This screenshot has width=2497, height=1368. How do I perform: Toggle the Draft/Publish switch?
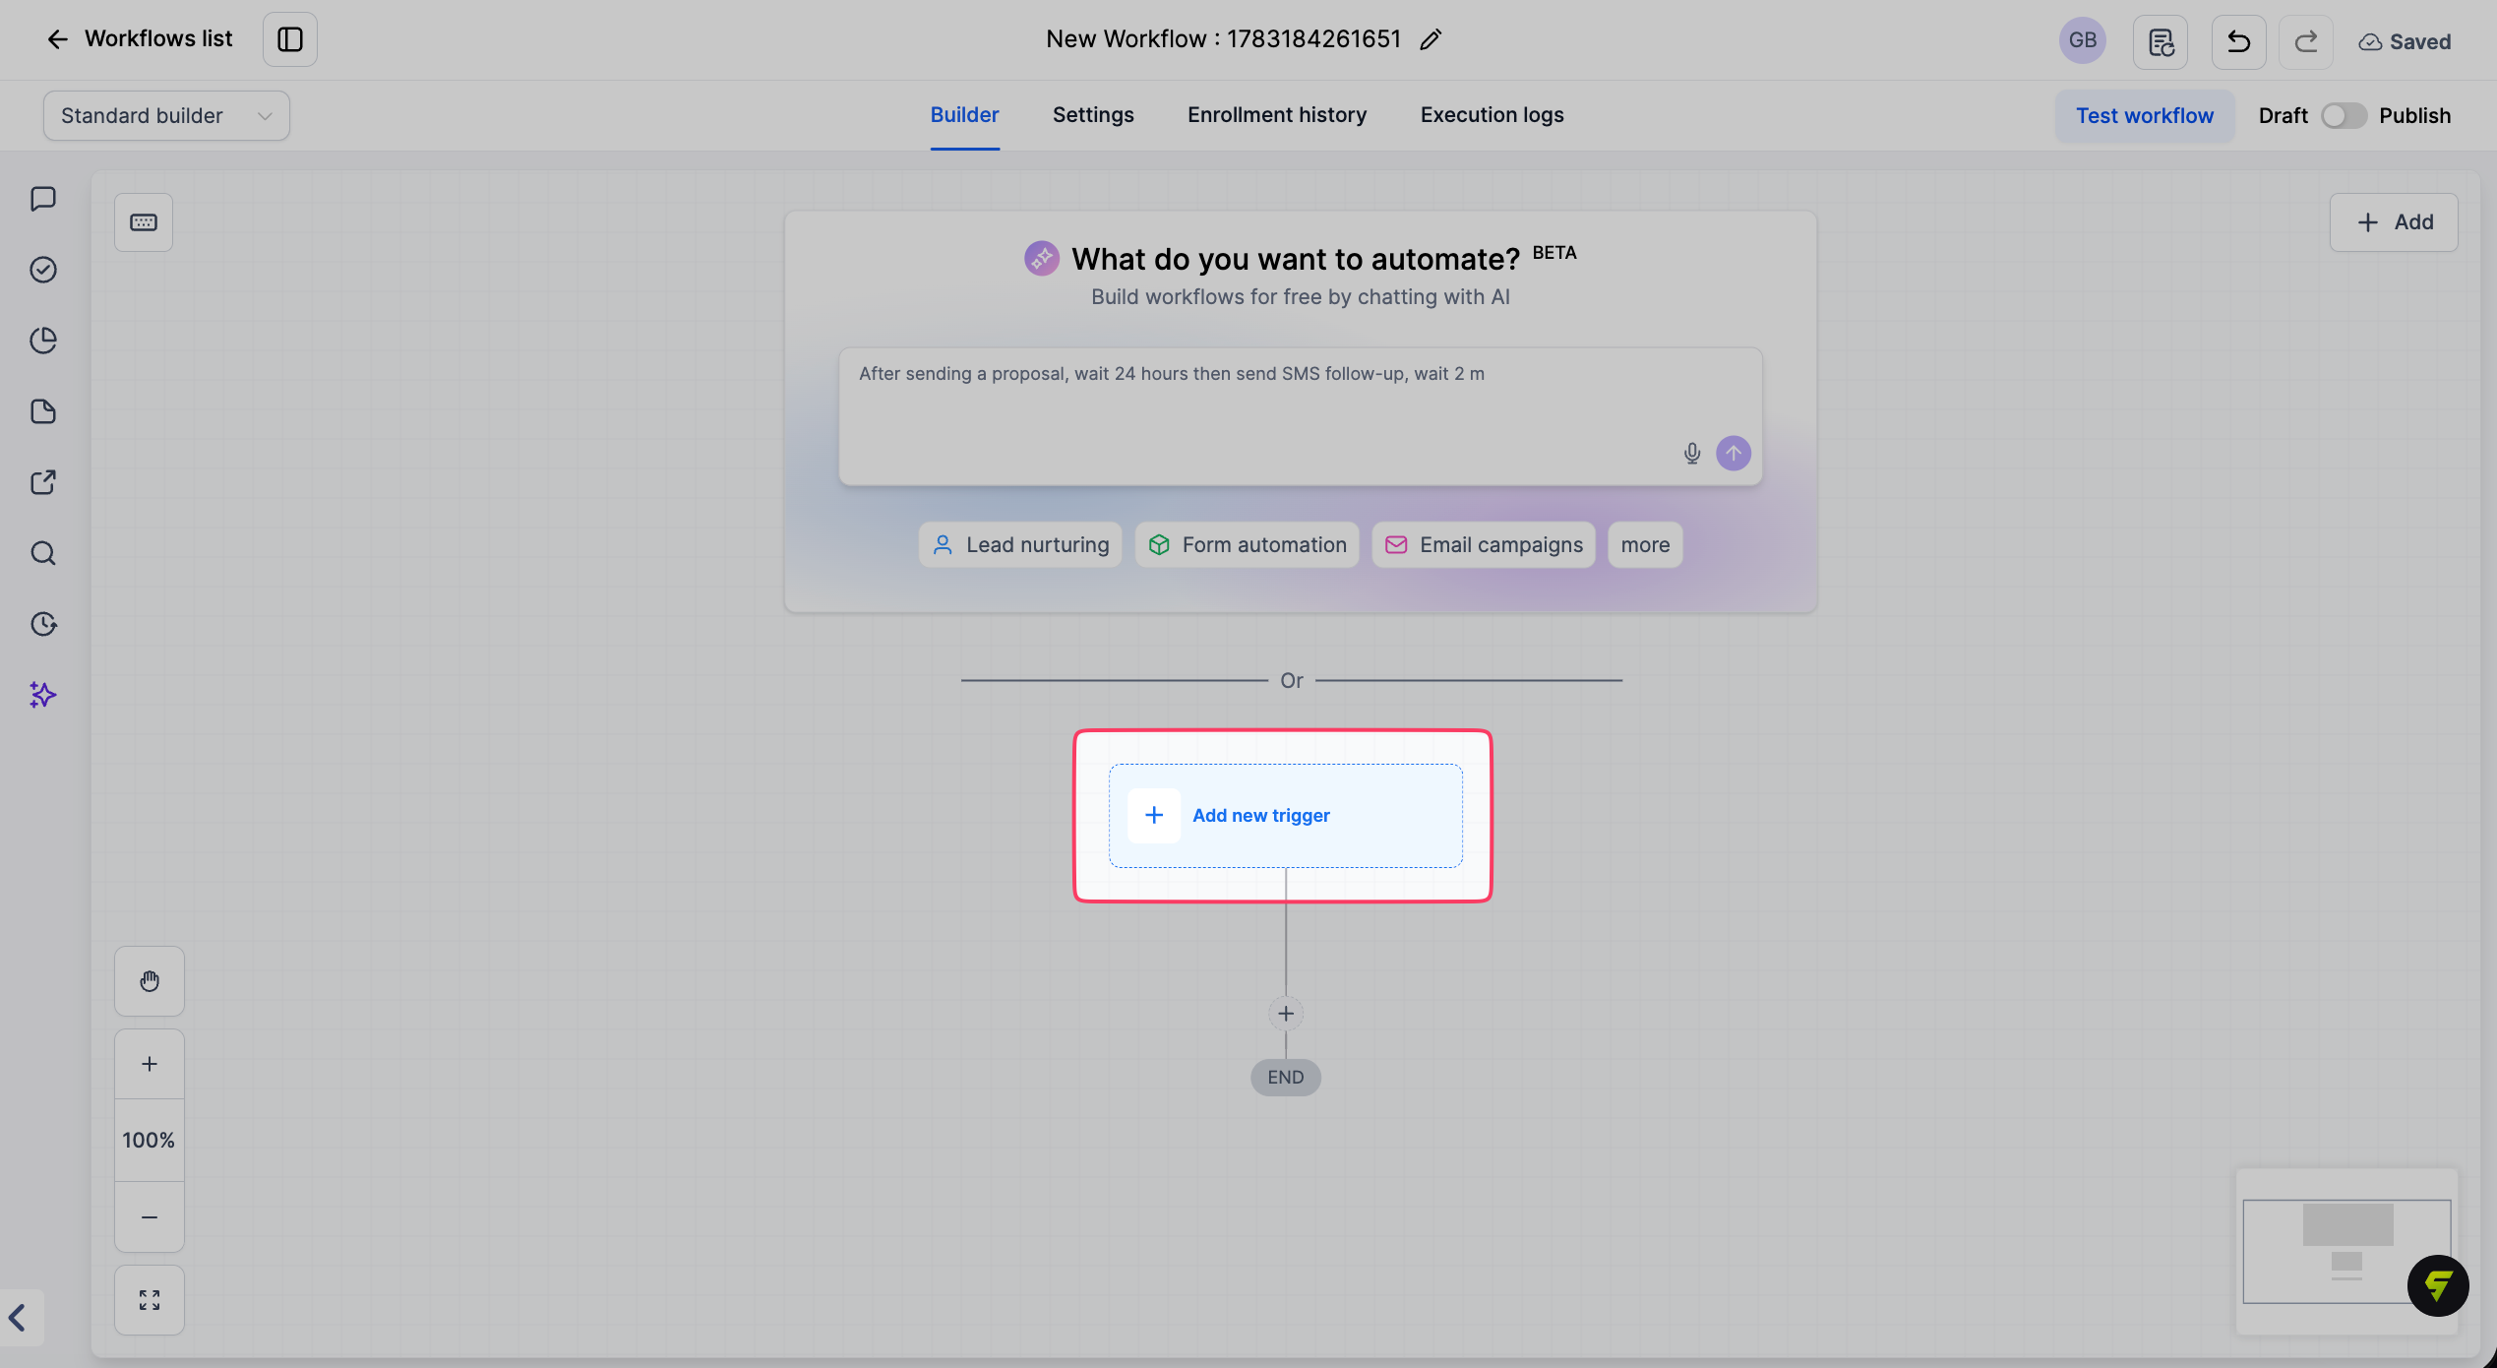tap(2343, 116)
